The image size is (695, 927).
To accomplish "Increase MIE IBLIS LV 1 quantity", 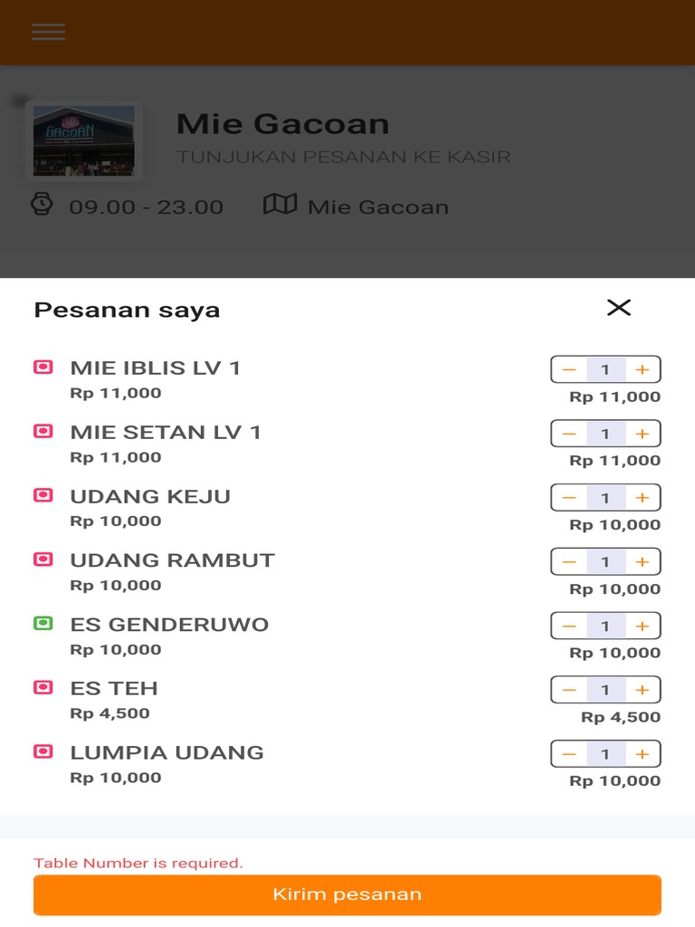I will 643,369.
